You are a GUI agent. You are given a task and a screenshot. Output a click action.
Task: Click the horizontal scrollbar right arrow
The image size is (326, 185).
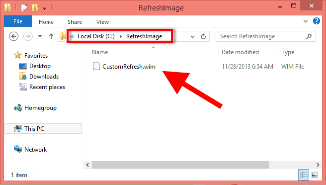tap(318, 165)
